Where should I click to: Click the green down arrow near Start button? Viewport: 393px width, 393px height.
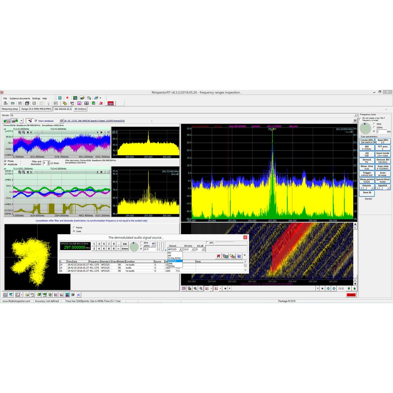pyautogui.click(x=349, y=288)
